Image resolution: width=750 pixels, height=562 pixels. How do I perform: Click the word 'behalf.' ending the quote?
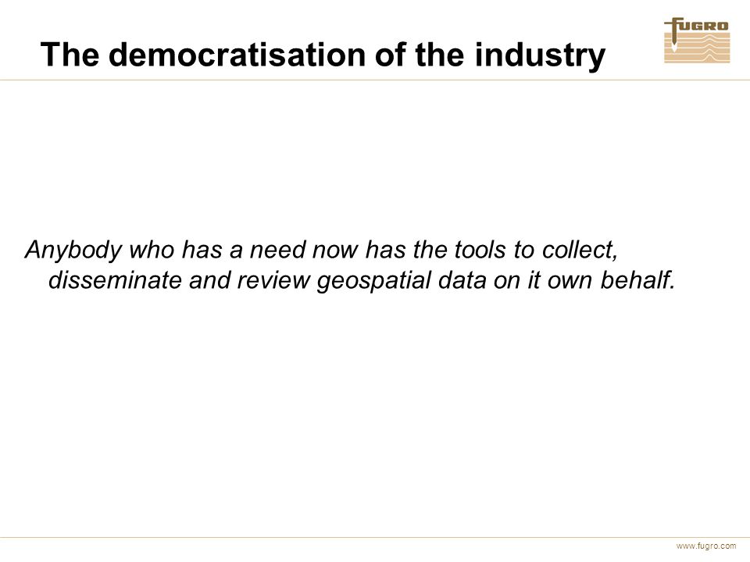tap(637, 280)
